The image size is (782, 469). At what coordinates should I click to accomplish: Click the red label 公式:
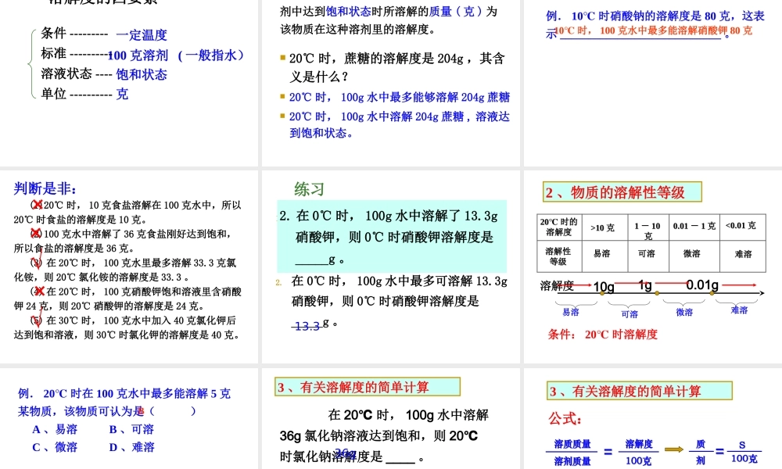pos(565,419)
